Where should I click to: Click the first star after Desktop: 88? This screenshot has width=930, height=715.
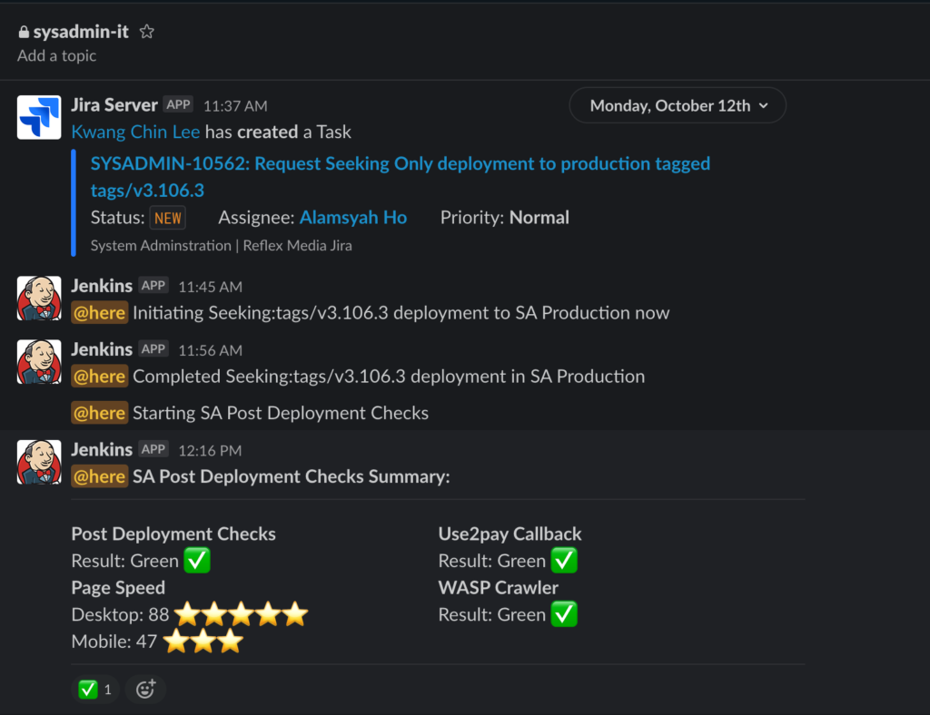click(x=187, y=613)
